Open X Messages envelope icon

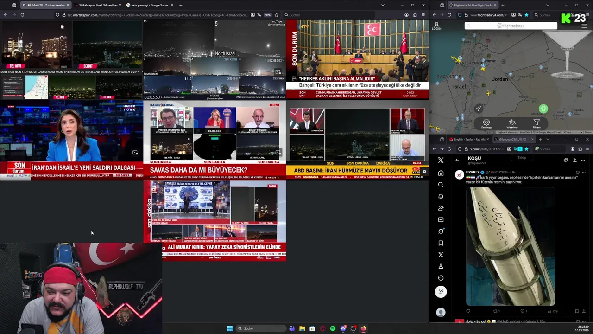click(x=441, y=219)
